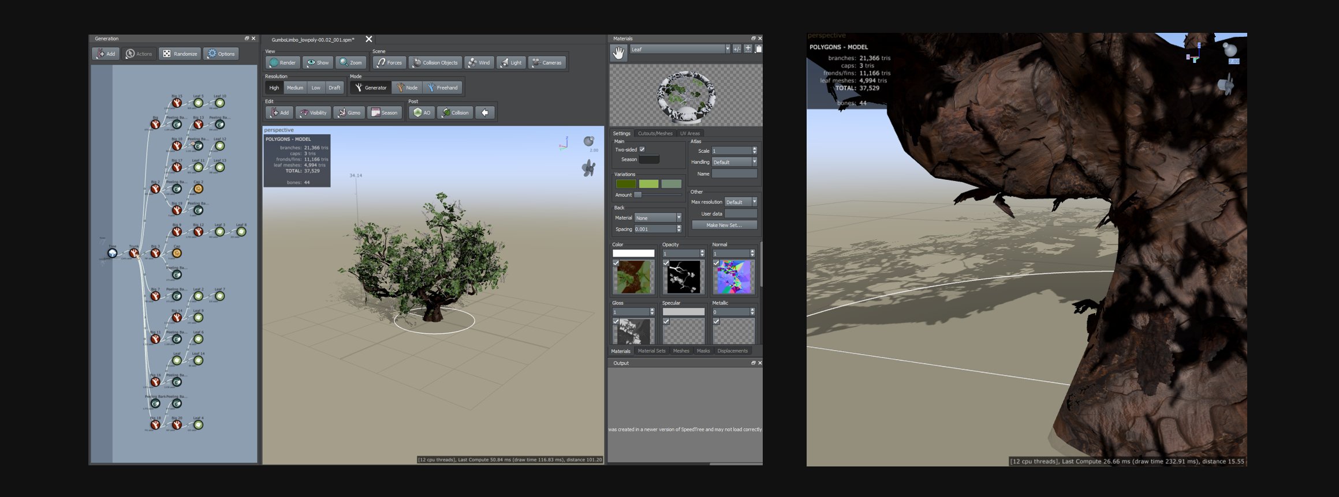This screenshot has height=497, width=1339.
Task: Toggle the Color map checkbox
Action: click(616, 263)
